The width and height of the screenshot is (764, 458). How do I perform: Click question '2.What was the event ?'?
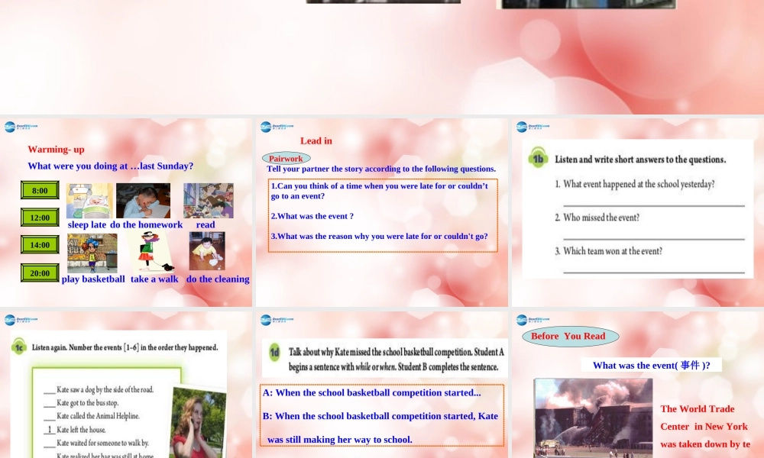(312, 216)
